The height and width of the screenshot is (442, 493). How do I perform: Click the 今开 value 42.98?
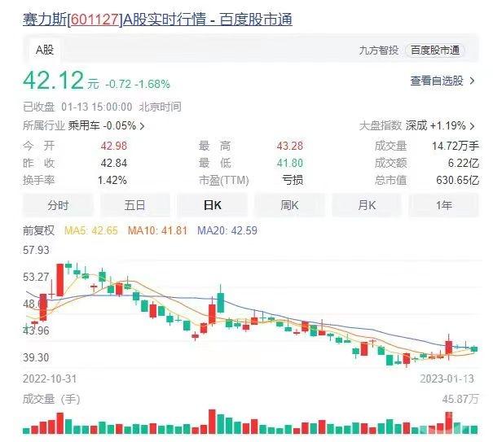point(114,146)
